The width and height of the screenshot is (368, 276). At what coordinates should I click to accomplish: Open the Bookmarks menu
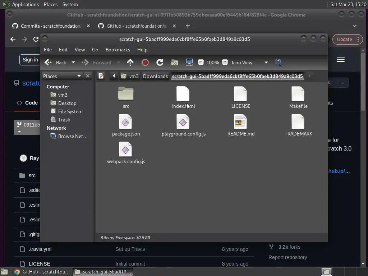coord(118,50)
